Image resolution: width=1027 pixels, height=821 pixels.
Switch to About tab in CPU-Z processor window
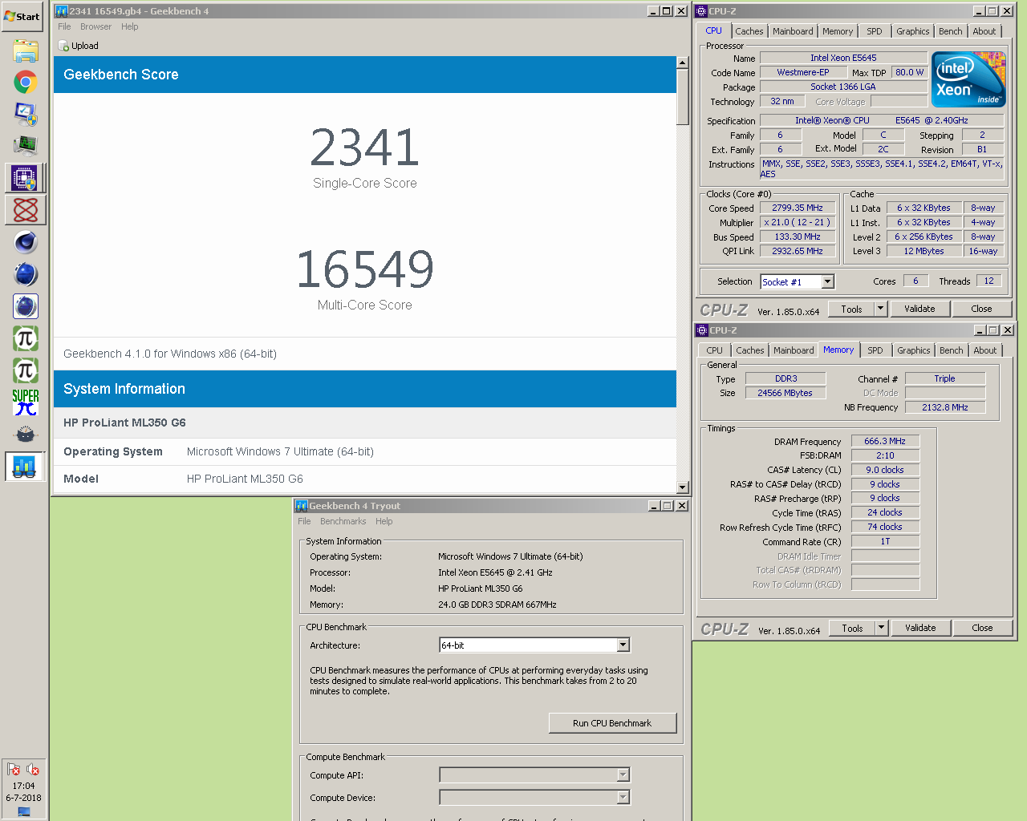(984, 31)
